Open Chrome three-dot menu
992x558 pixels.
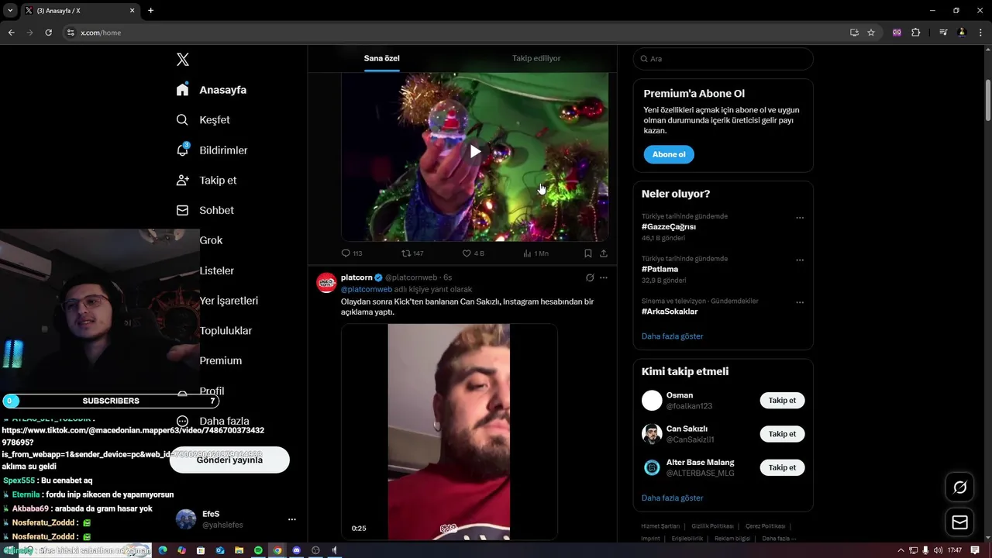[979, 33]
